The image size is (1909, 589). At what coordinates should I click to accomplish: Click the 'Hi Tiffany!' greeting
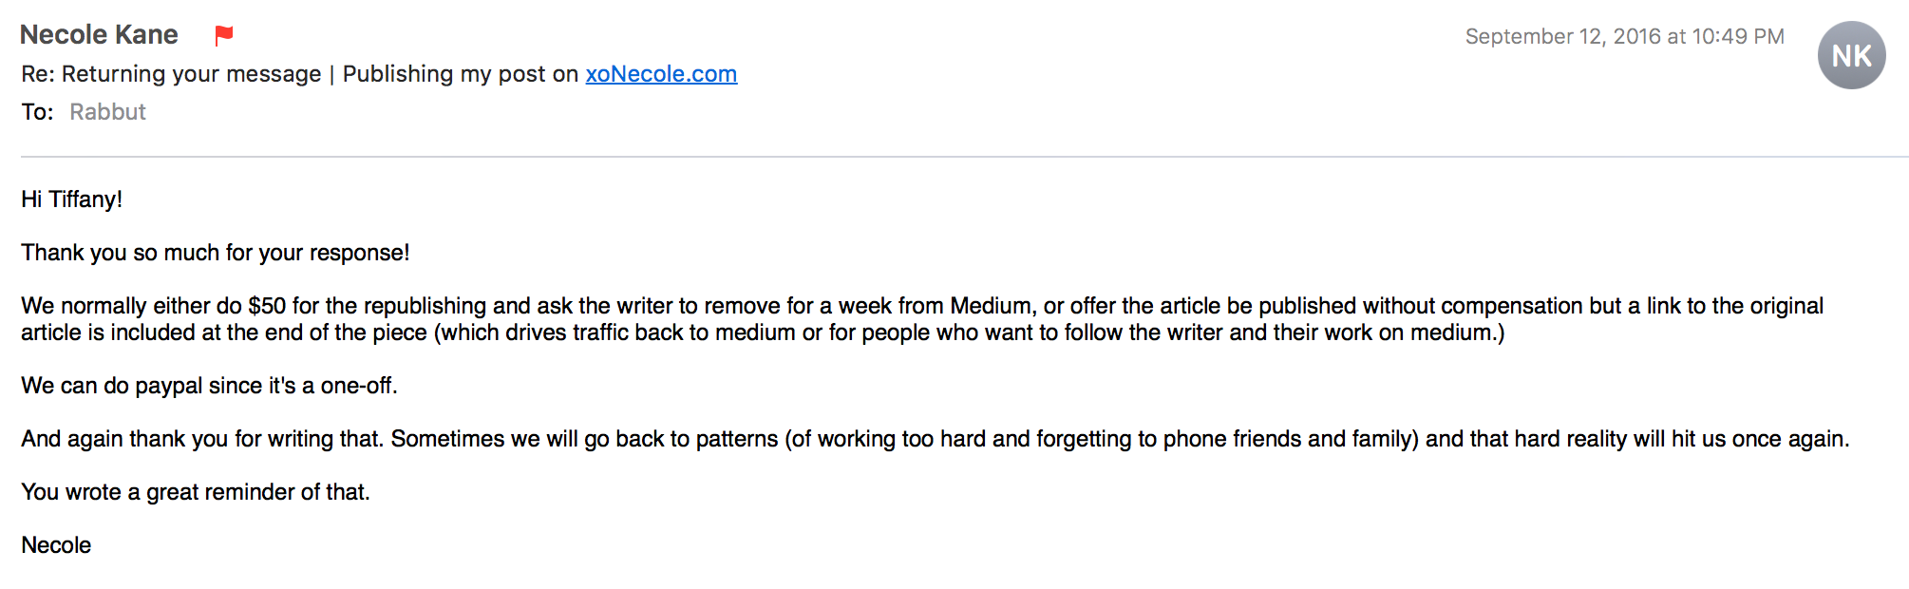[72, 199]
